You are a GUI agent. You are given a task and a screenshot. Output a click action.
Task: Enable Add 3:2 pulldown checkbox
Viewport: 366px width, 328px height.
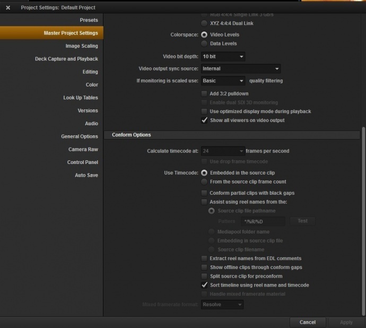tap(204, 94)
